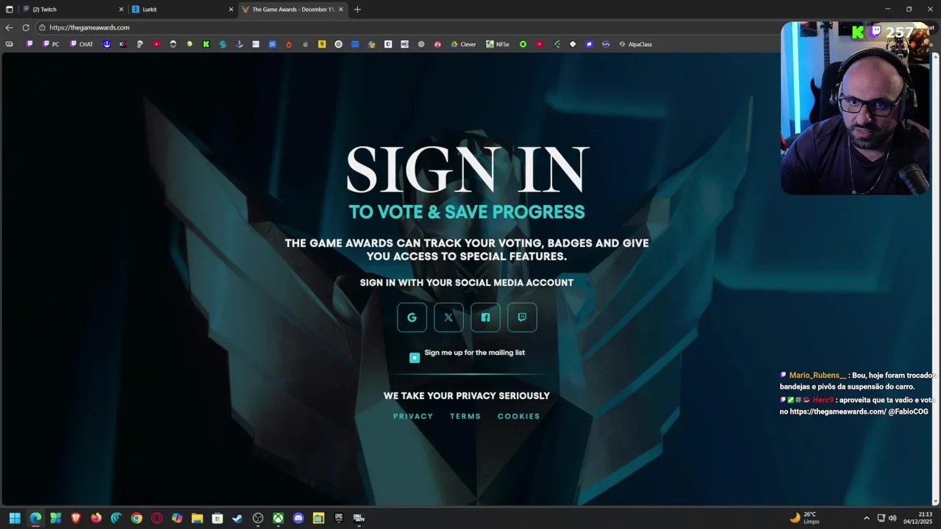Open the Clever bookmark
The height and width of the screenshot is (529, 941).
463,44
